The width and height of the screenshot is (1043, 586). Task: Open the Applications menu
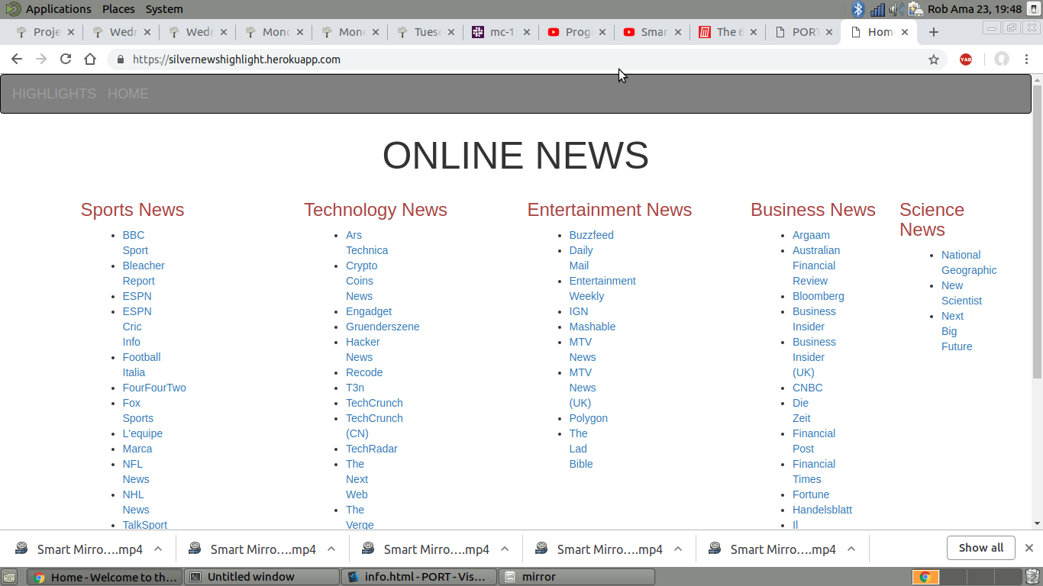58,9
